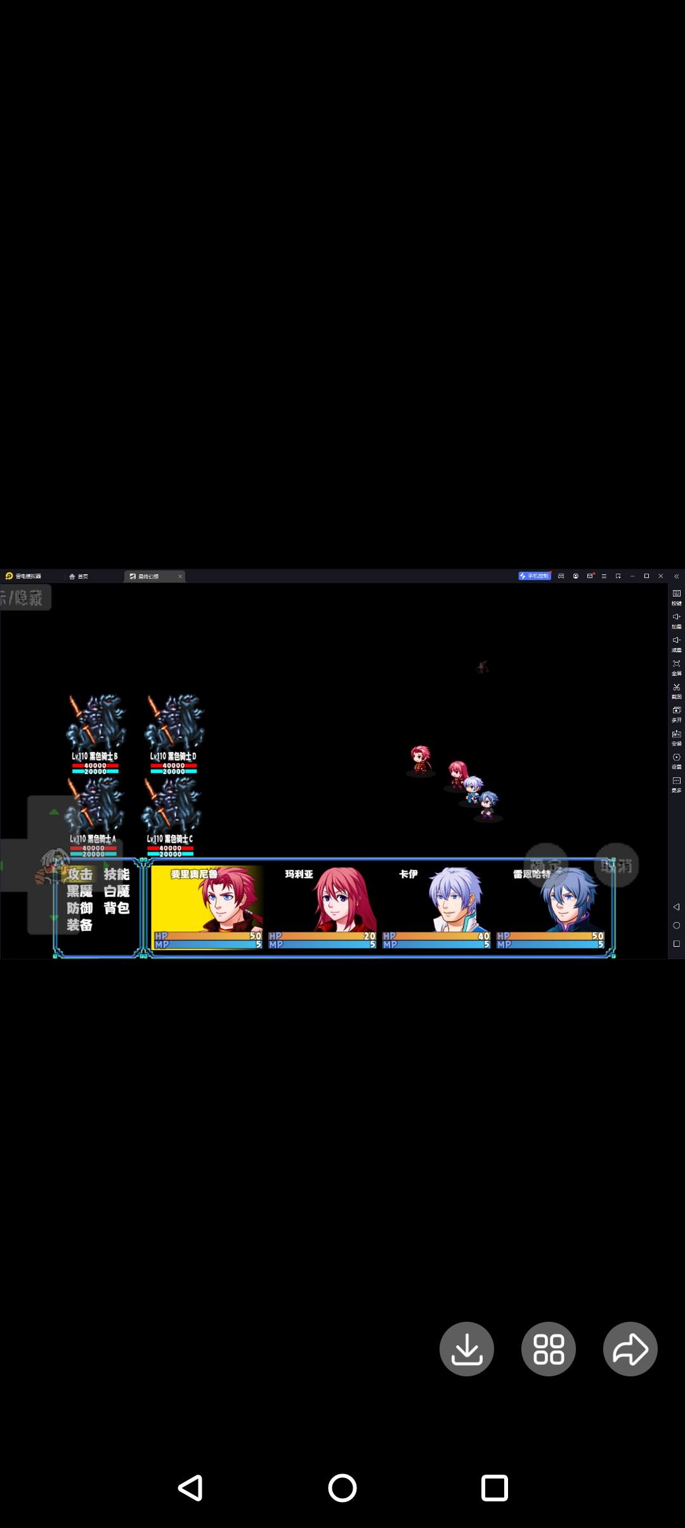Image resolution: width=685 pixels, height=1528 pixels.
Task: Click 斐里奥尼鲁 HP bar
Action: pos(208,936)
